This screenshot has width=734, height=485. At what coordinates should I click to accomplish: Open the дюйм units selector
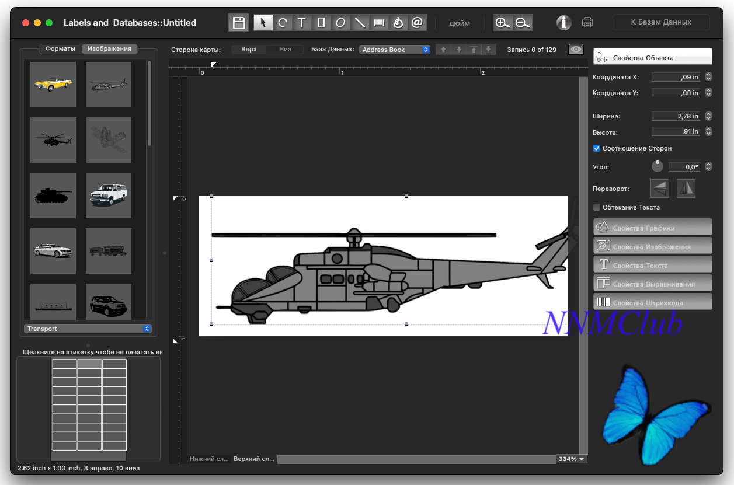(460, 23)
